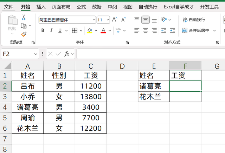Expand text orientation dropdown arrow
This screenshot has height=153, width=225.
coord(169,20)
